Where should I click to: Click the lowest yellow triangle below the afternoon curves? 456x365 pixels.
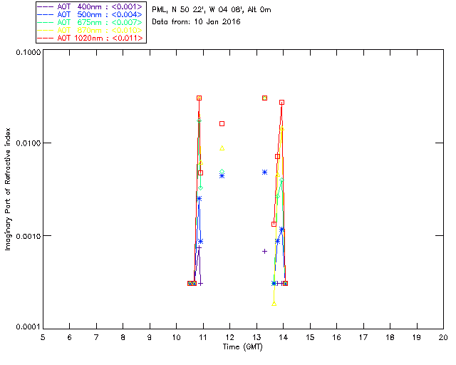click(x=274, y=304)
